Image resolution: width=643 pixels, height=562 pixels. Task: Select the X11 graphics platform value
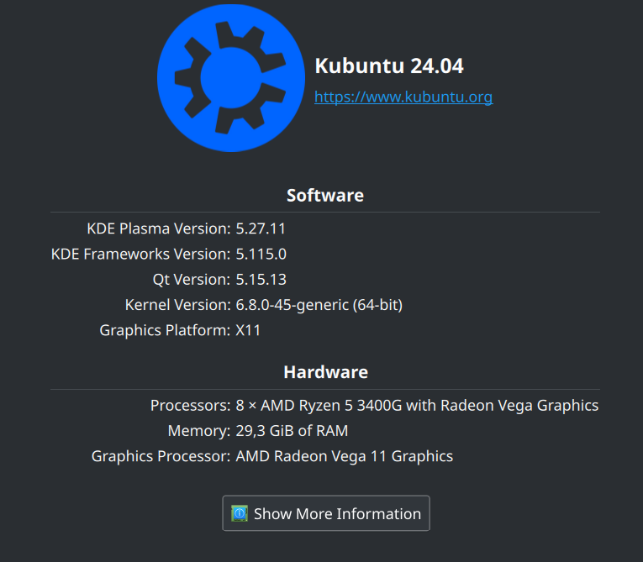point(248,330)
